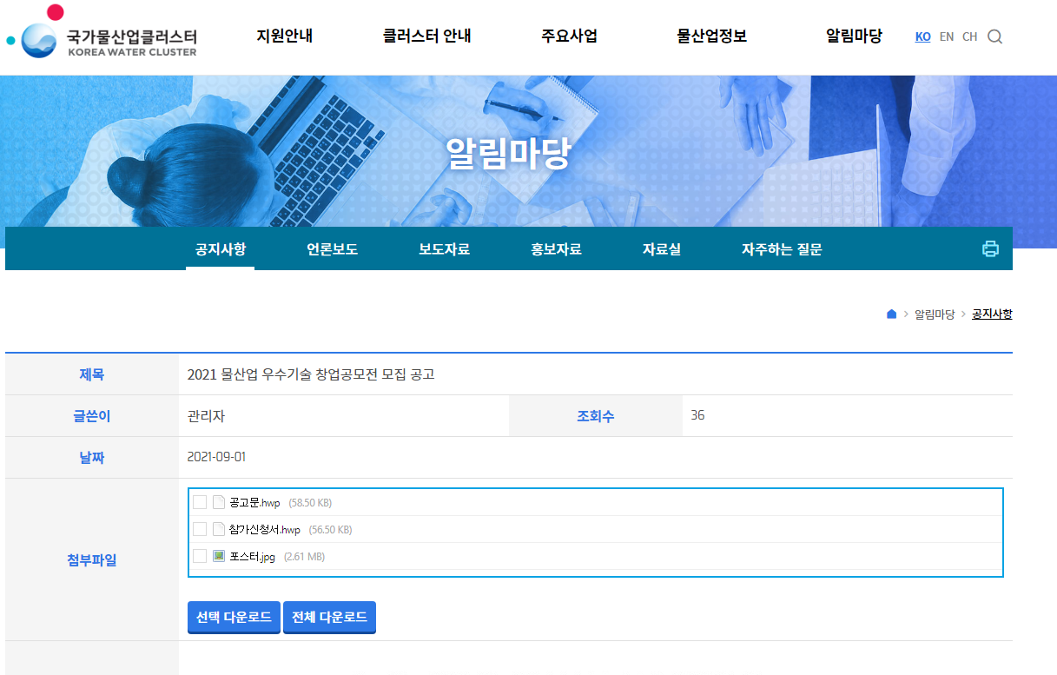This screenshot has height=675, width=1057.
Task: Check the box for 포스터.jpg
Action: [200, 556]
